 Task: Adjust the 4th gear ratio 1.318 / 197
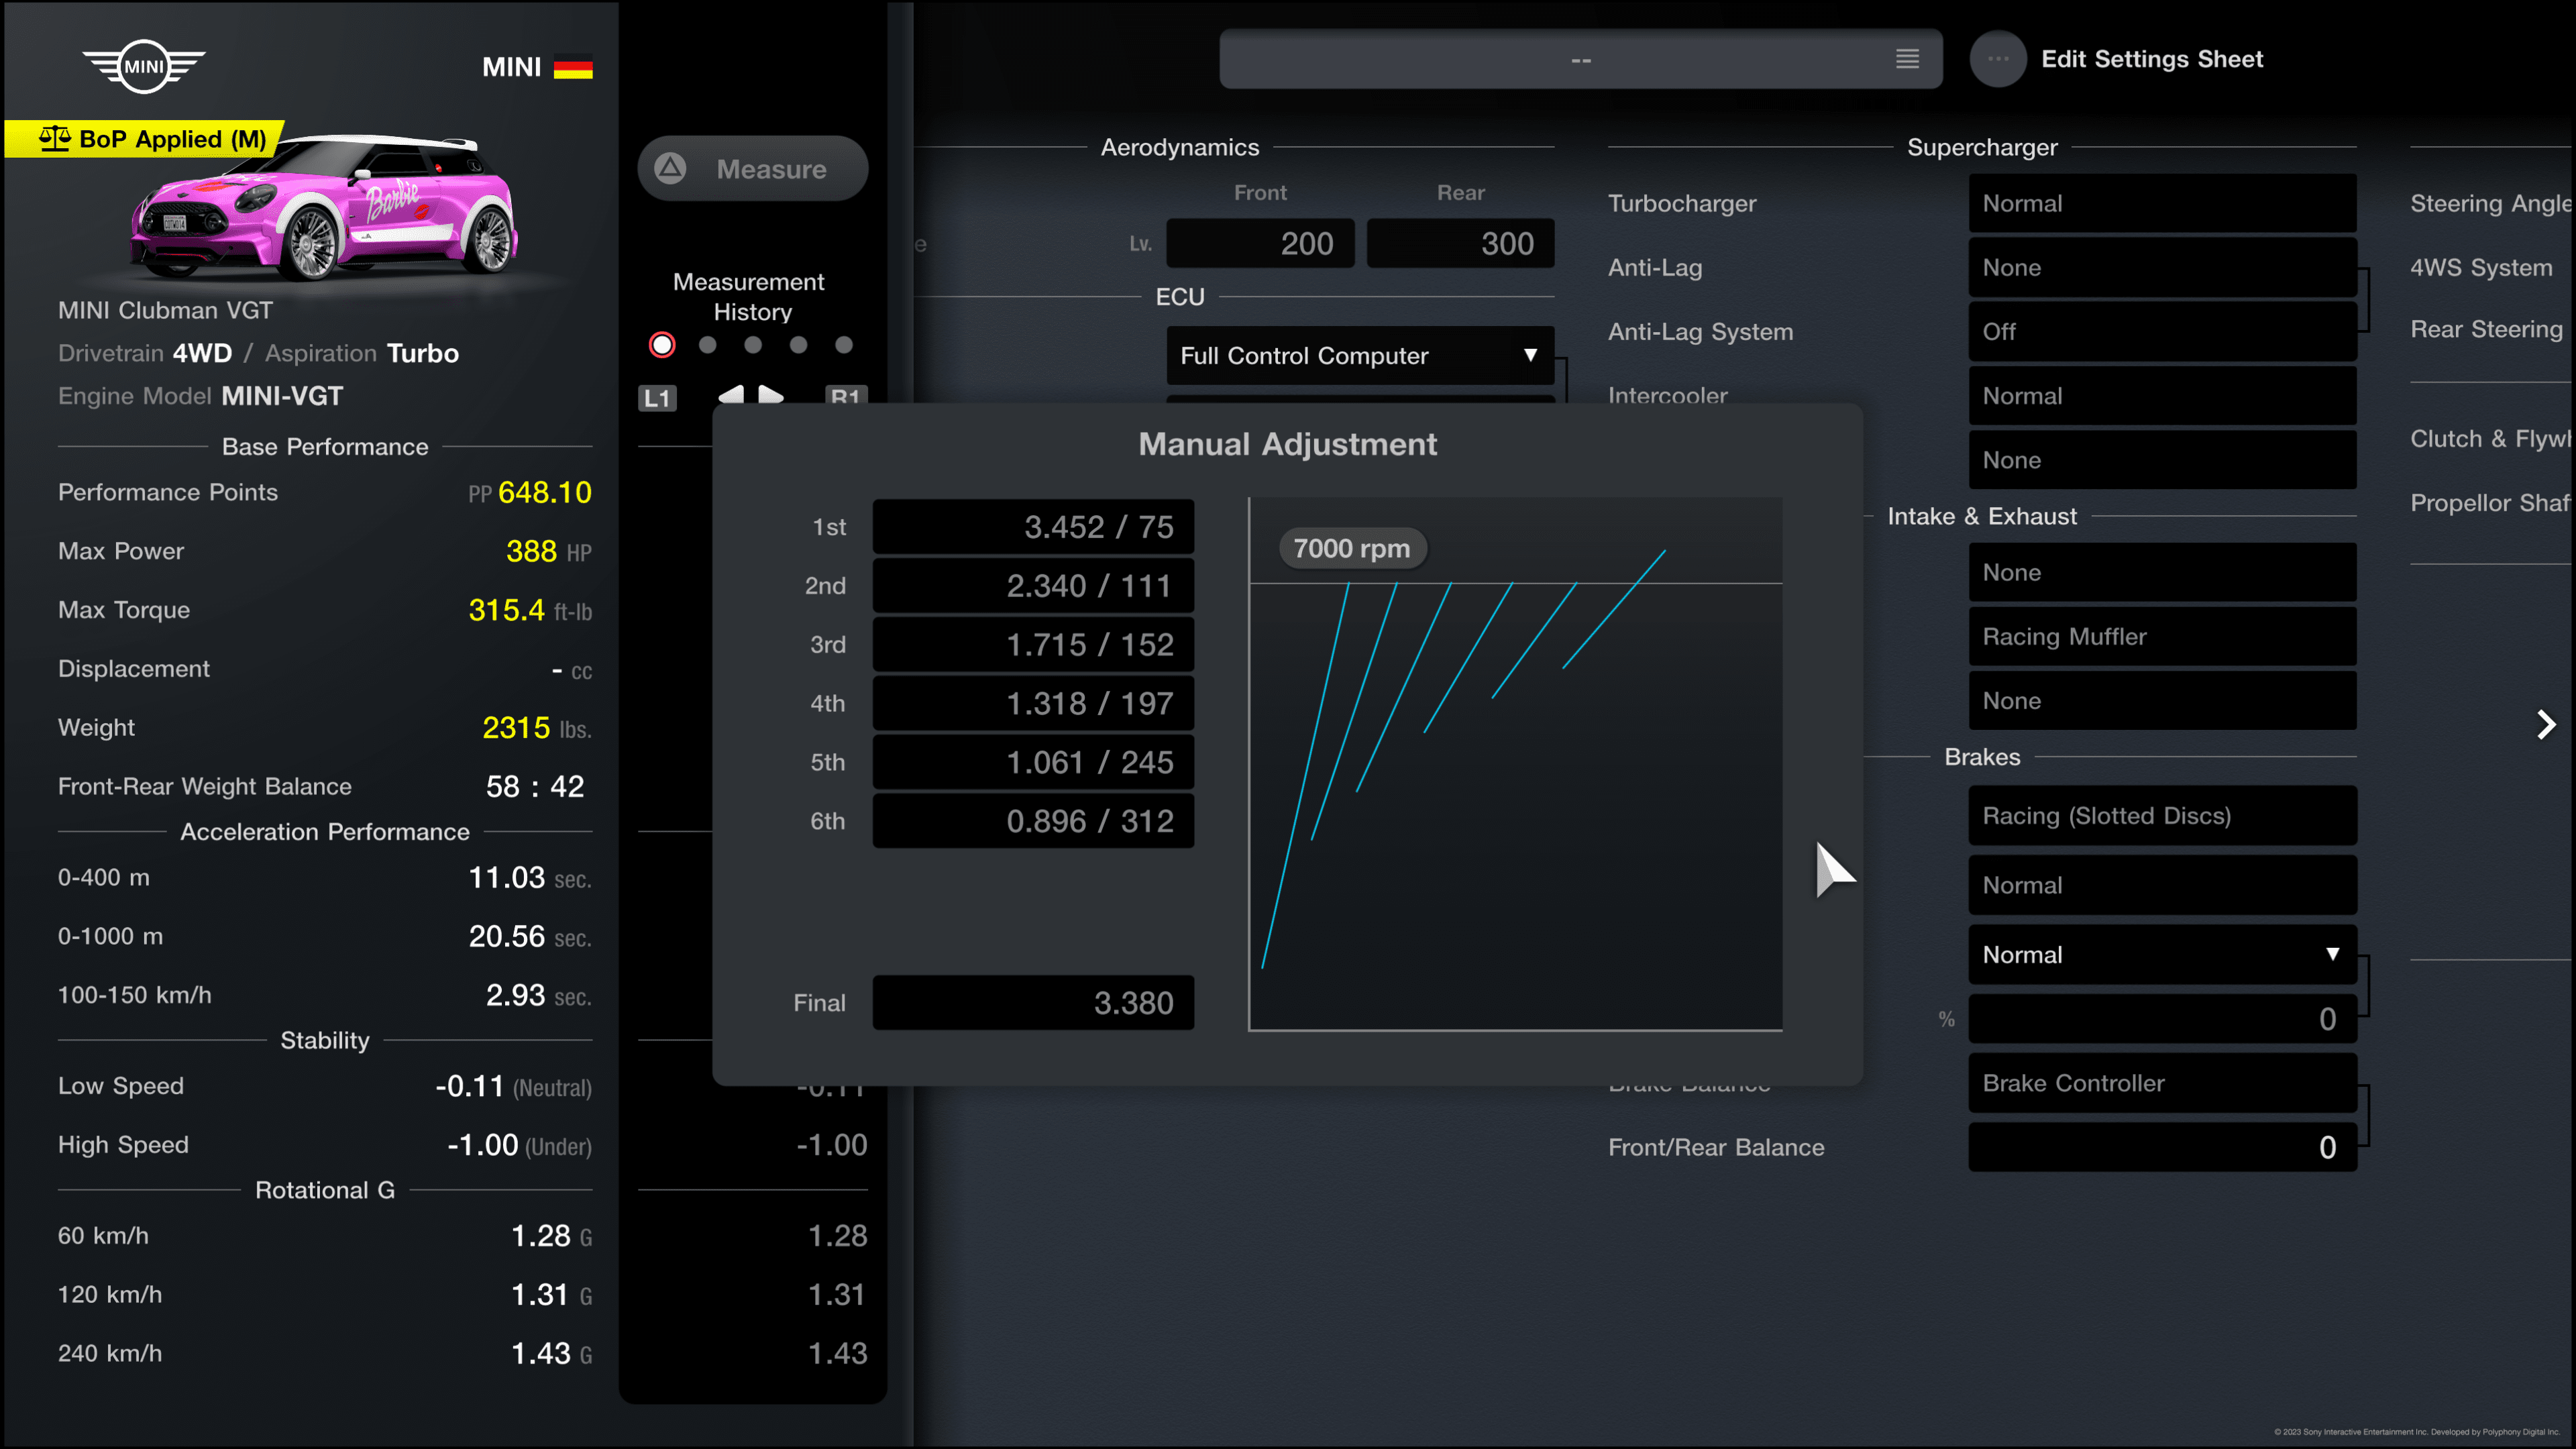tap(1033, 704)
